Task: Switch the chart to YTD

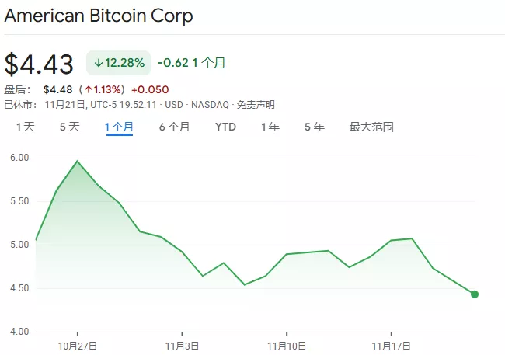Action: (225, 127)
